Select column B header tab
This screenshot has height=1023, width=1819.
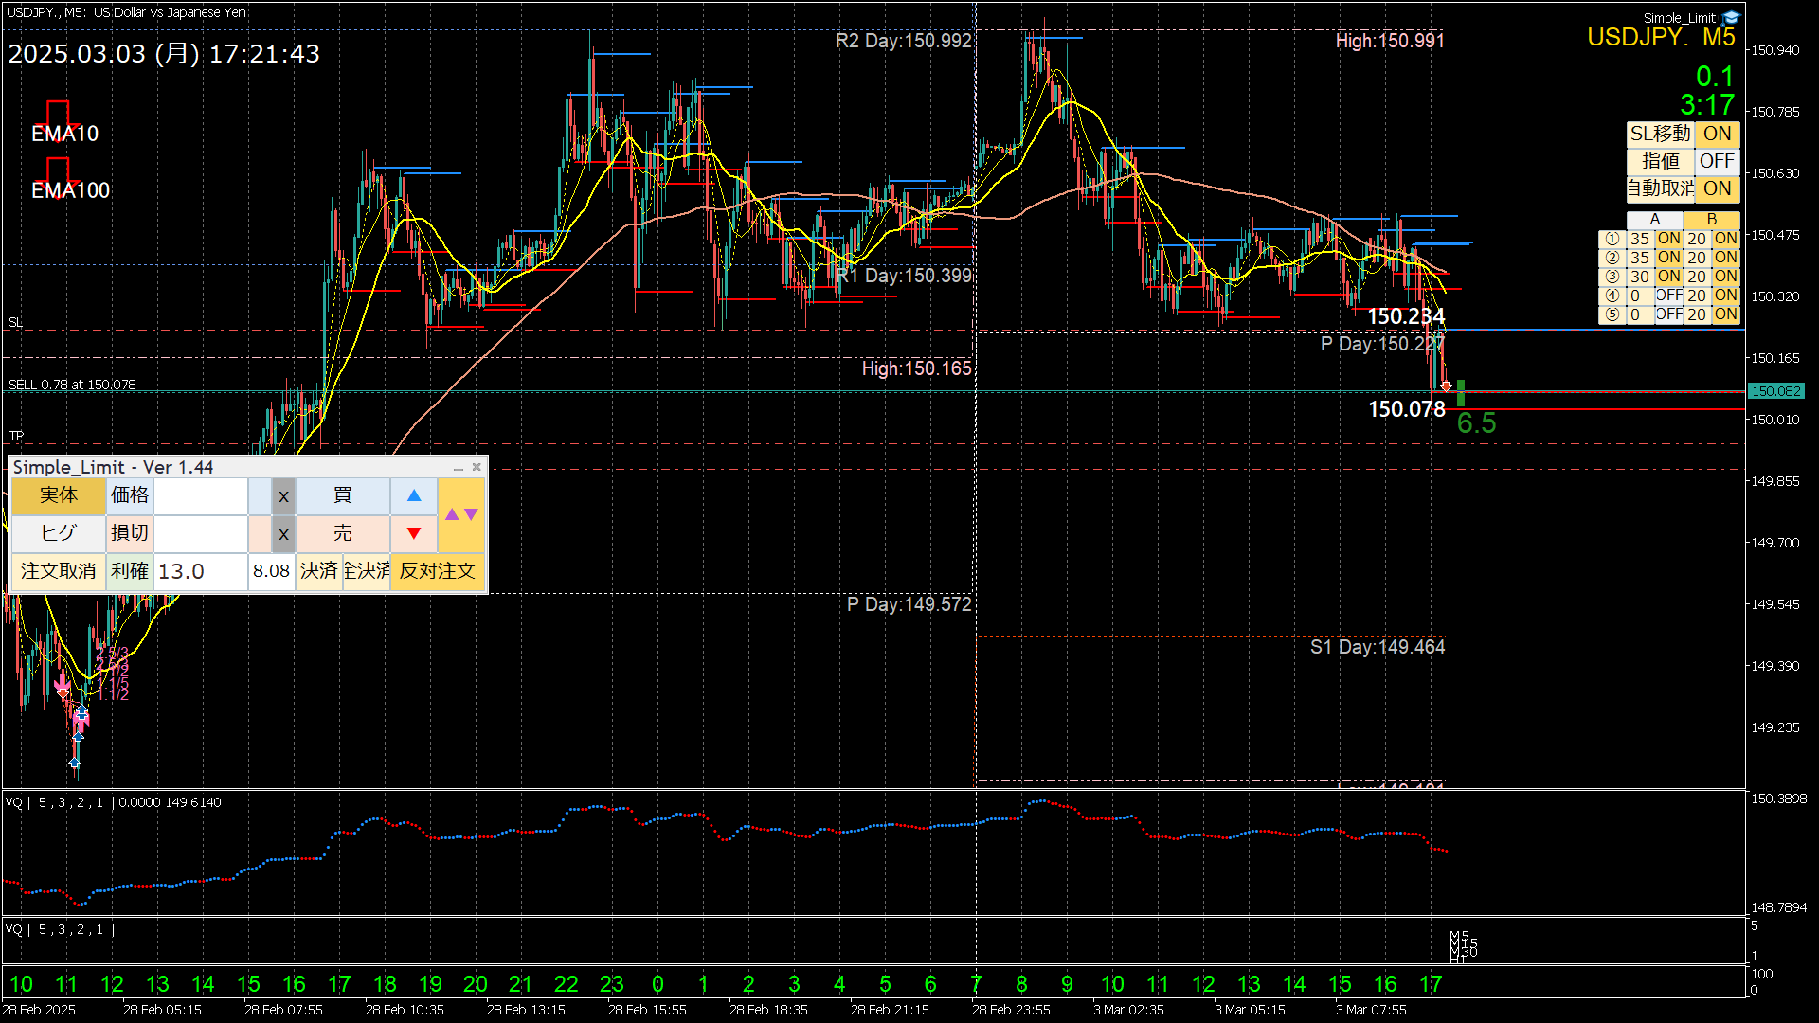pos(1711,220)
